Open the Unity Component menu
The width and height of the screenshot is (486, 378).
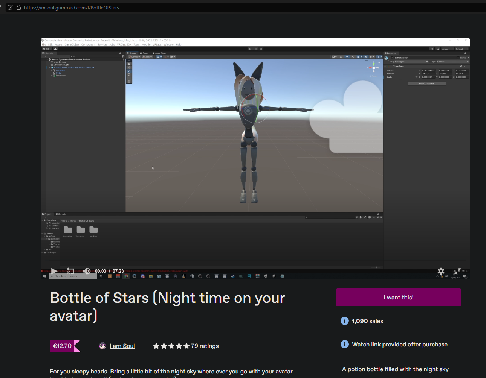88,44
